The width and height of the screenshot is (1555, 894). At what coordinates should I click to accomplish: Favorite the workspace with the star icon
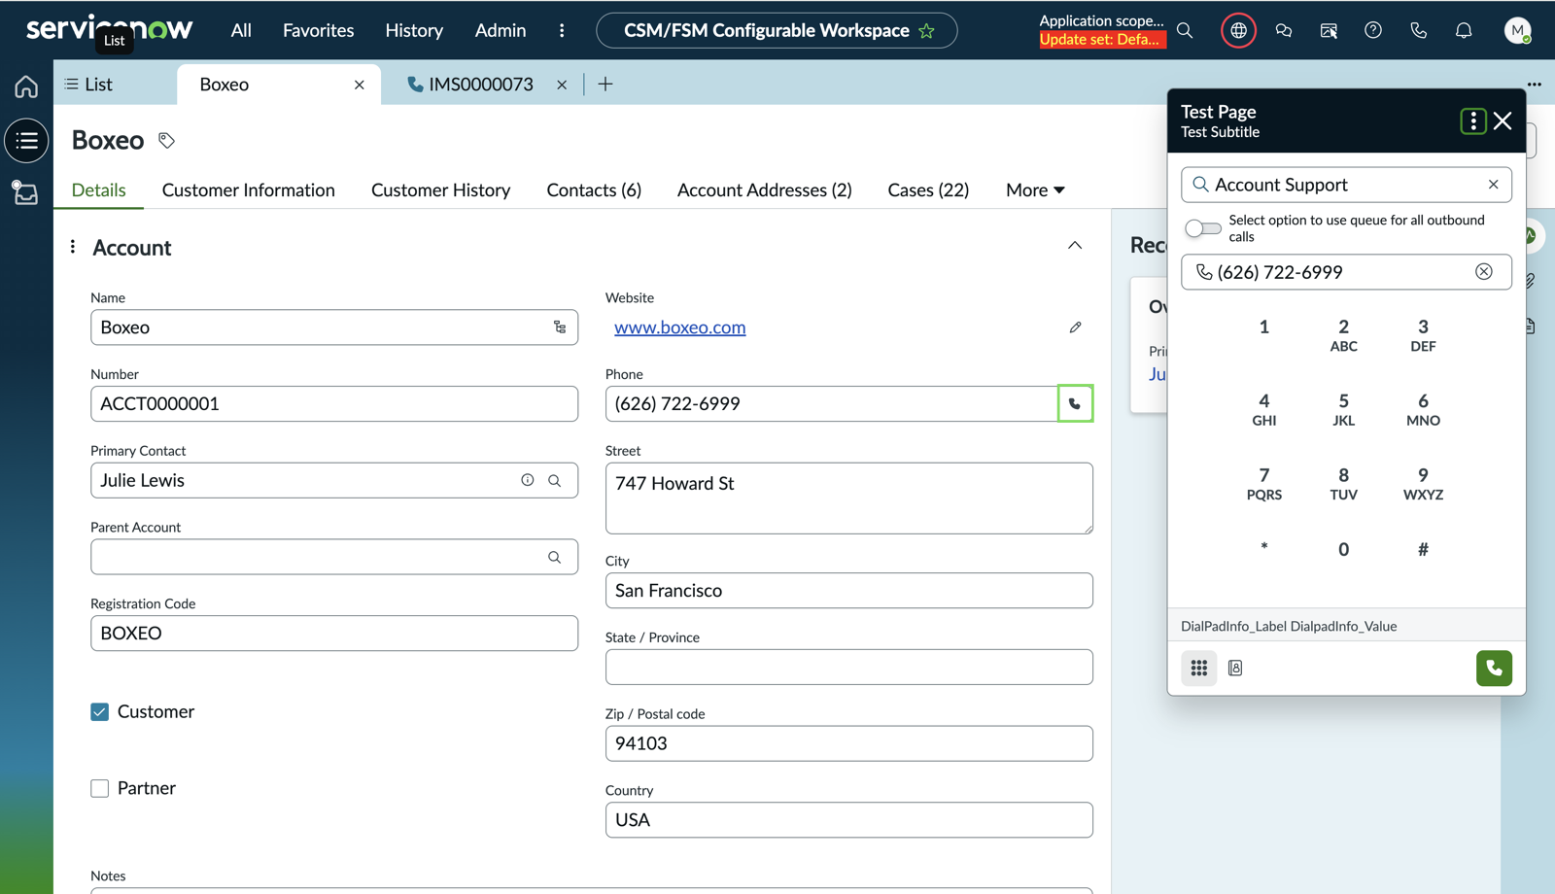[926, 31]
